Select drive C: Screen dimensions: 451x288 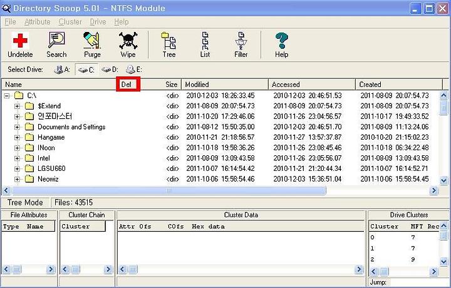86,69
